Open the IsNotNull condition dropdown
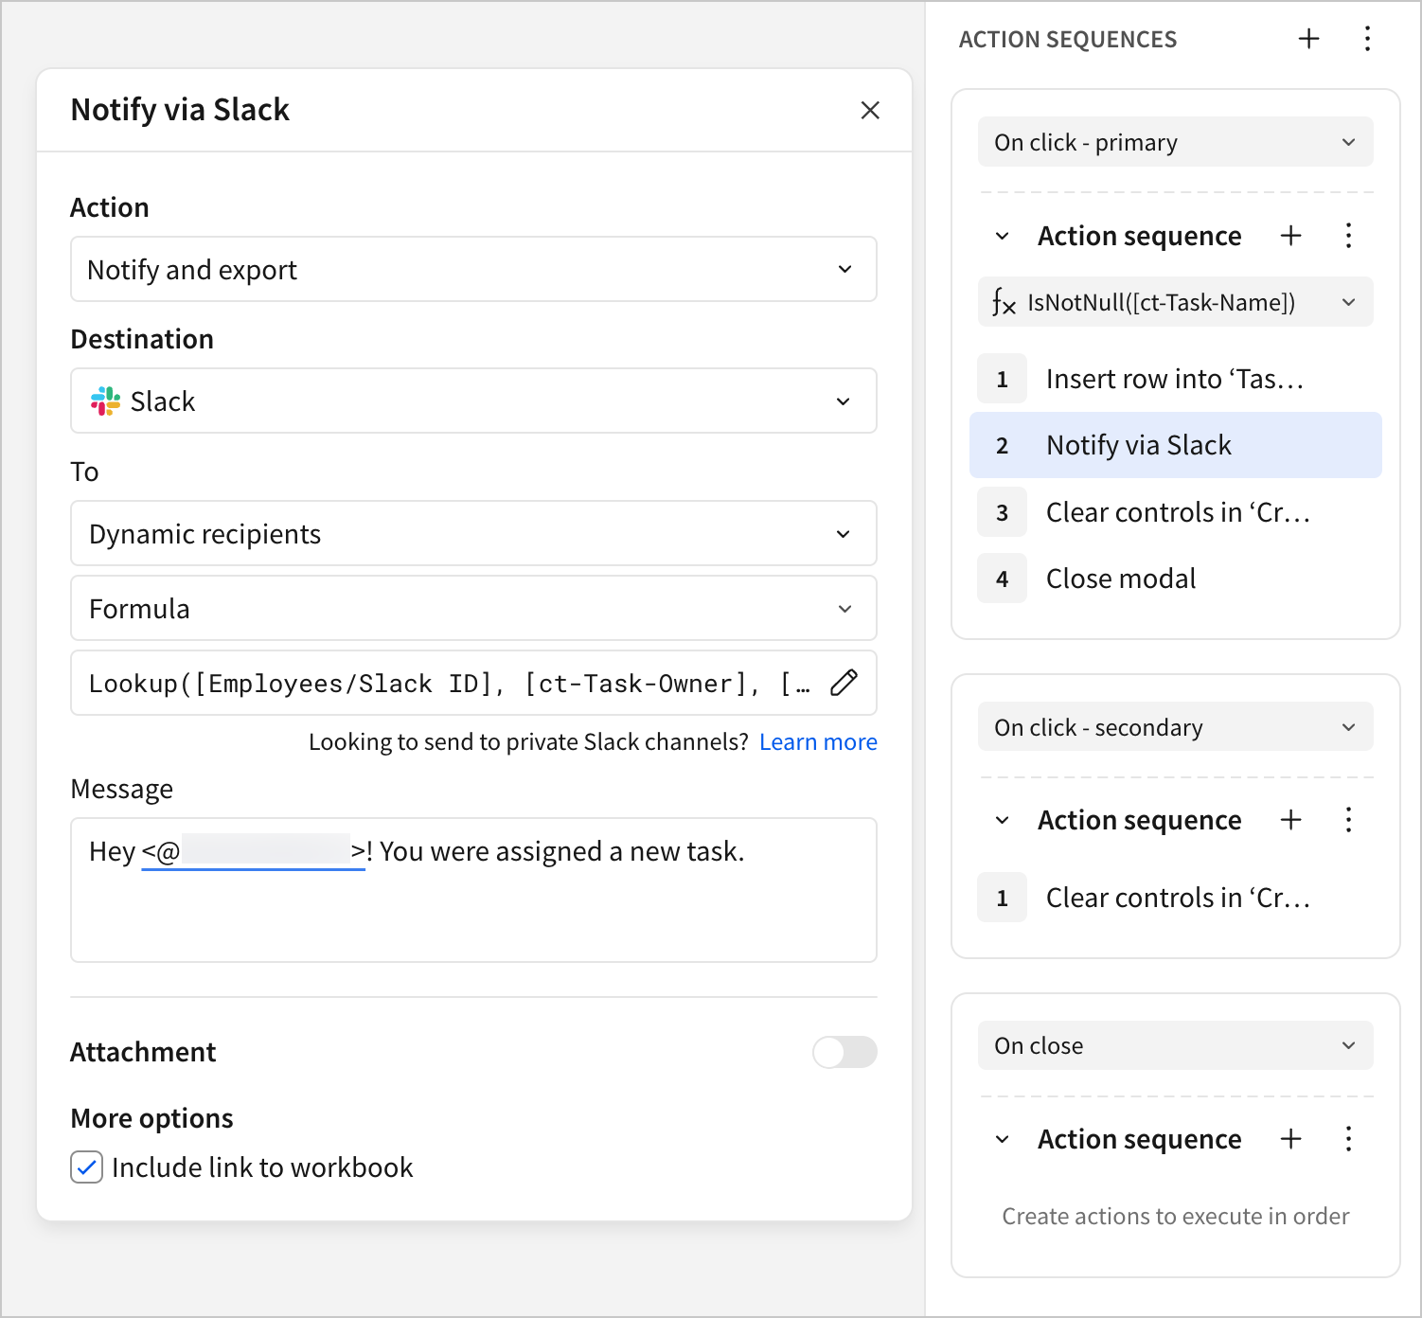The width and height of the screenshot is (1422, 1318). click(x=1175, y=302)
